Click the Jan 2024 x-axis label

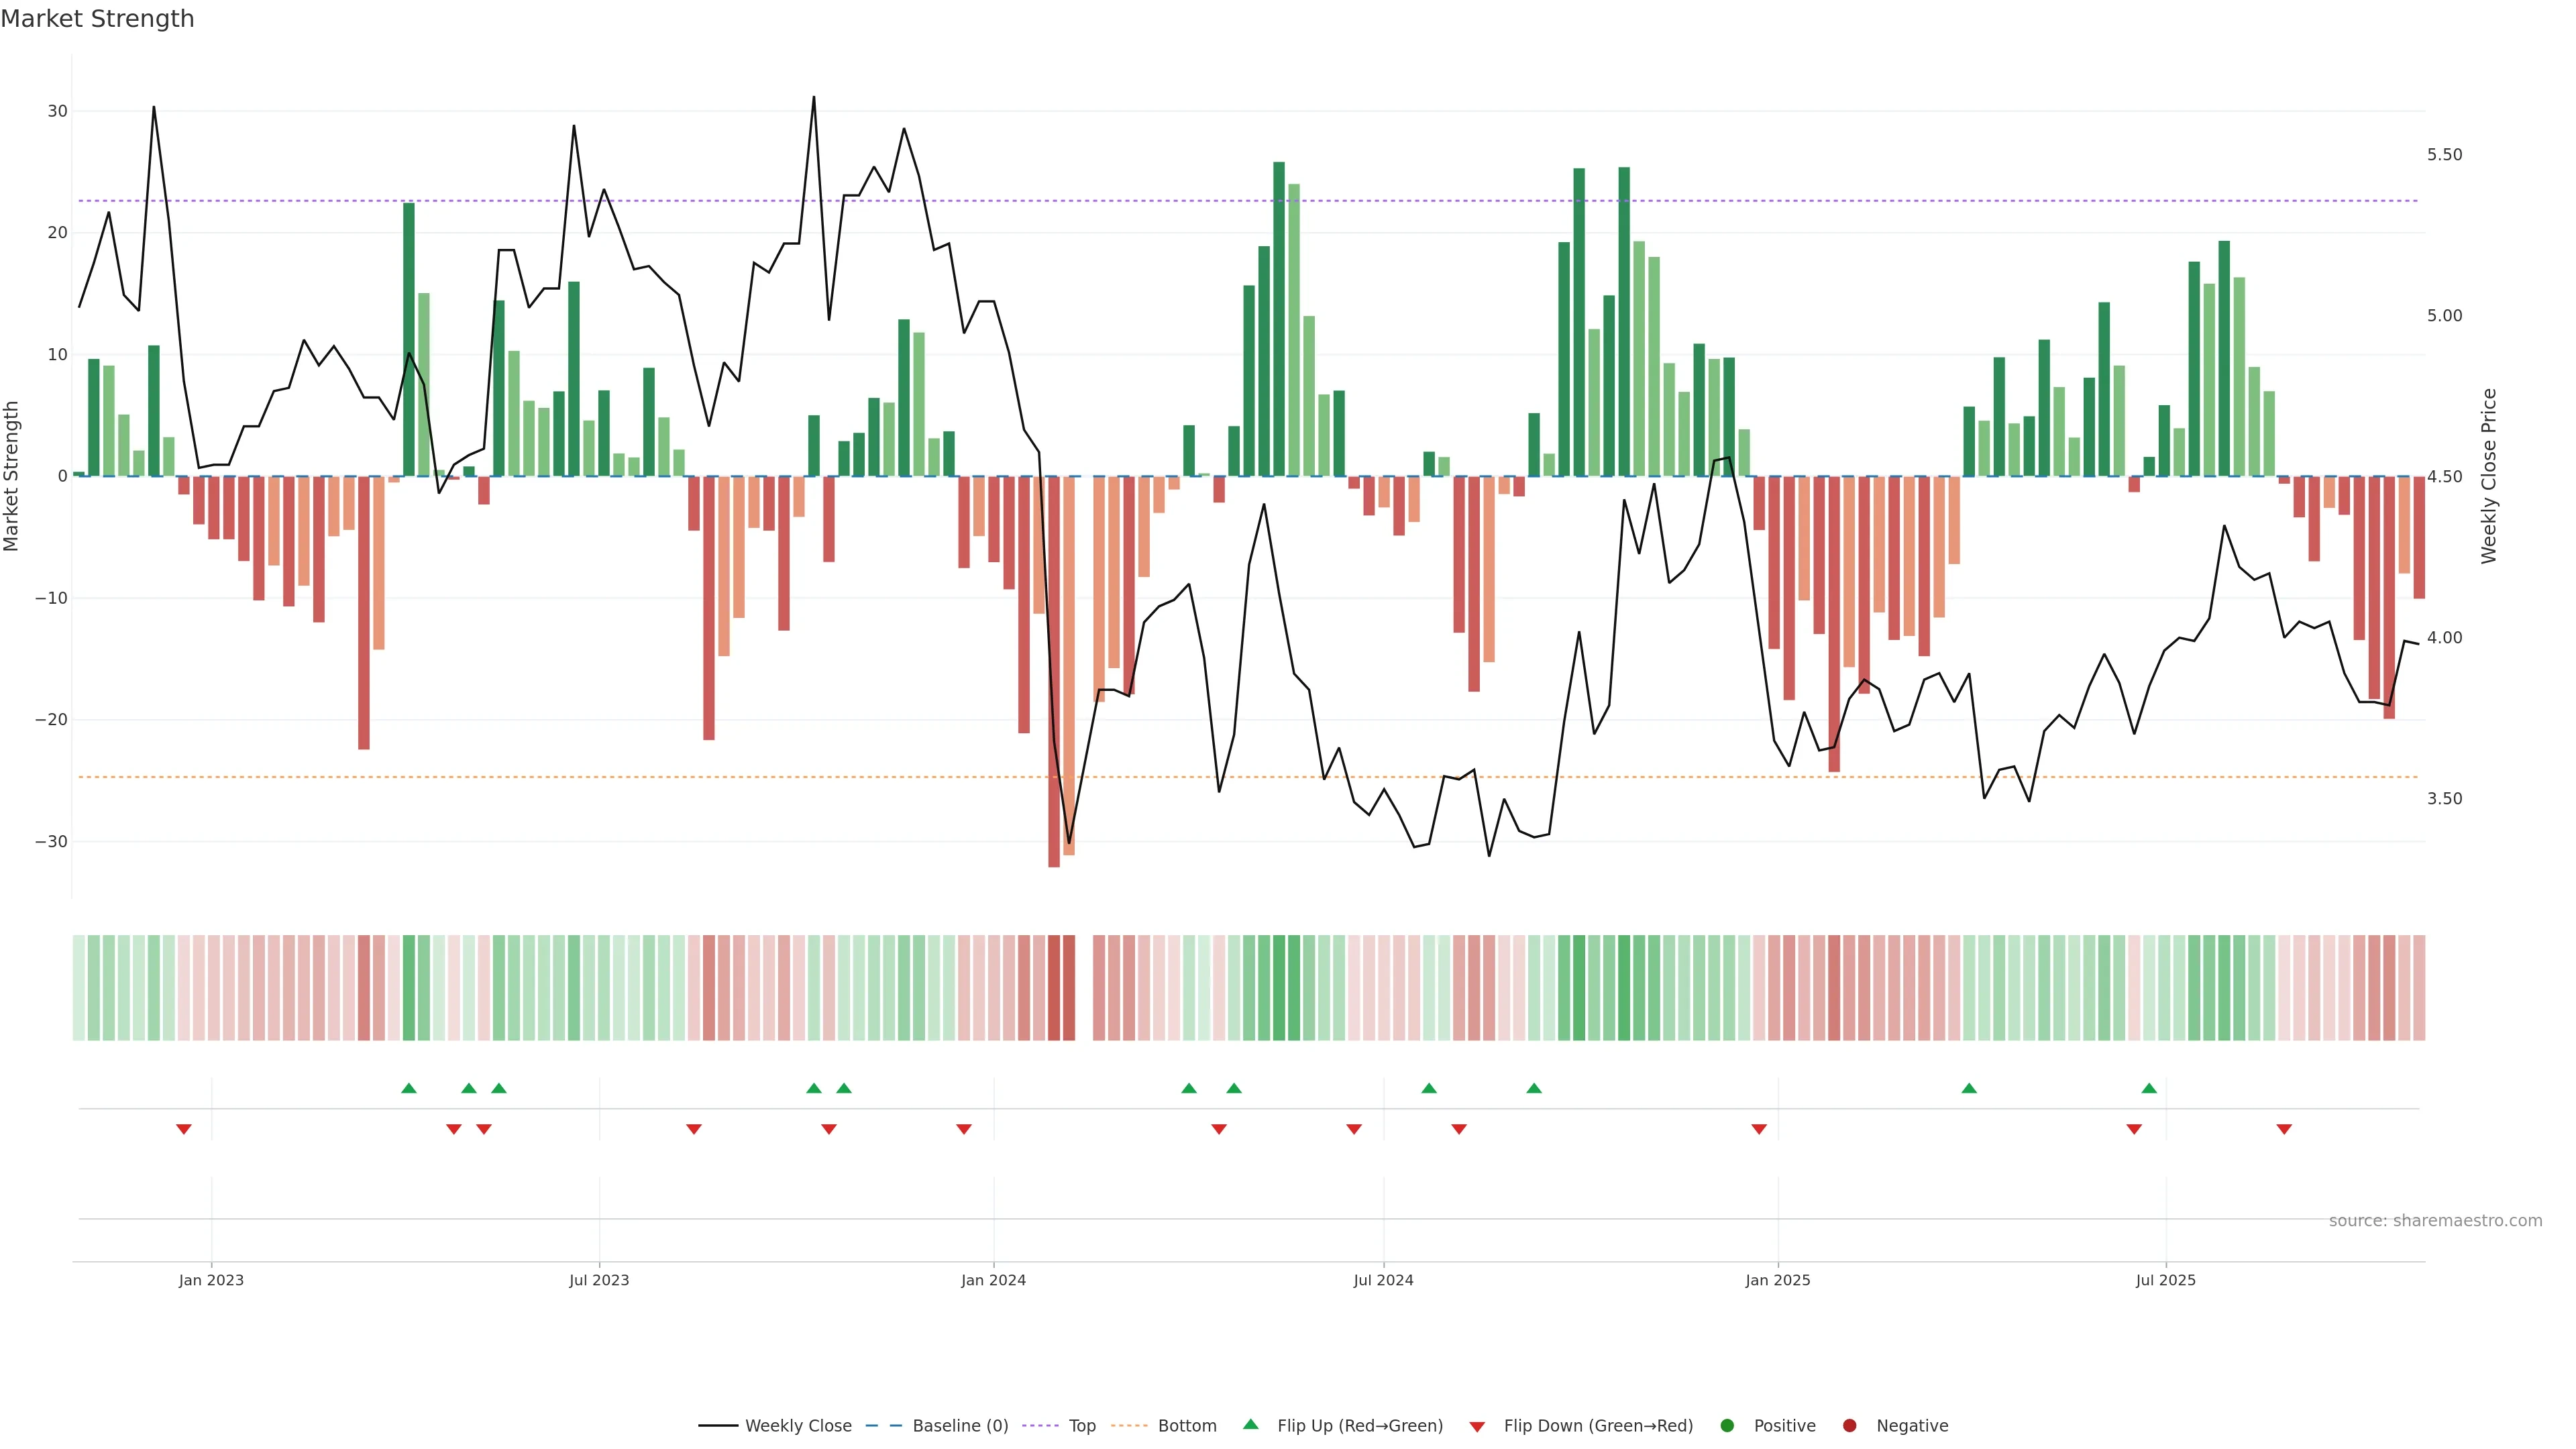[993, 1280]
